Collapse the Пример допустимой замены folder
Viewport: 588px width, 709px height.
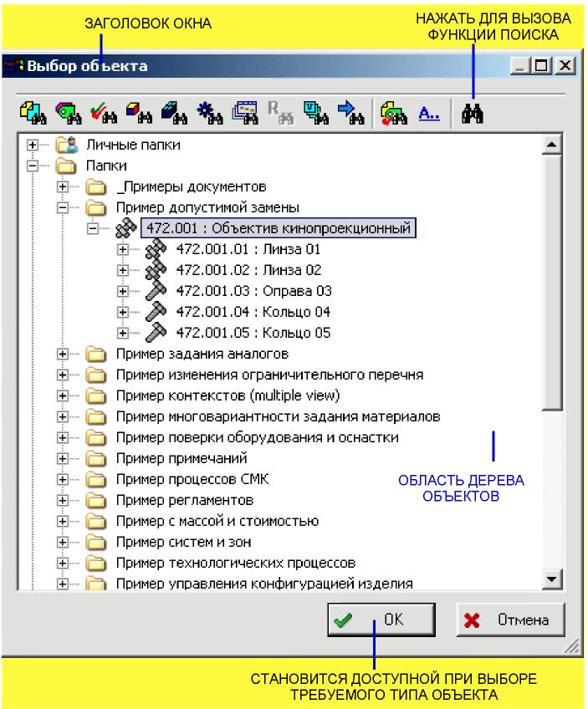point(63,207)
